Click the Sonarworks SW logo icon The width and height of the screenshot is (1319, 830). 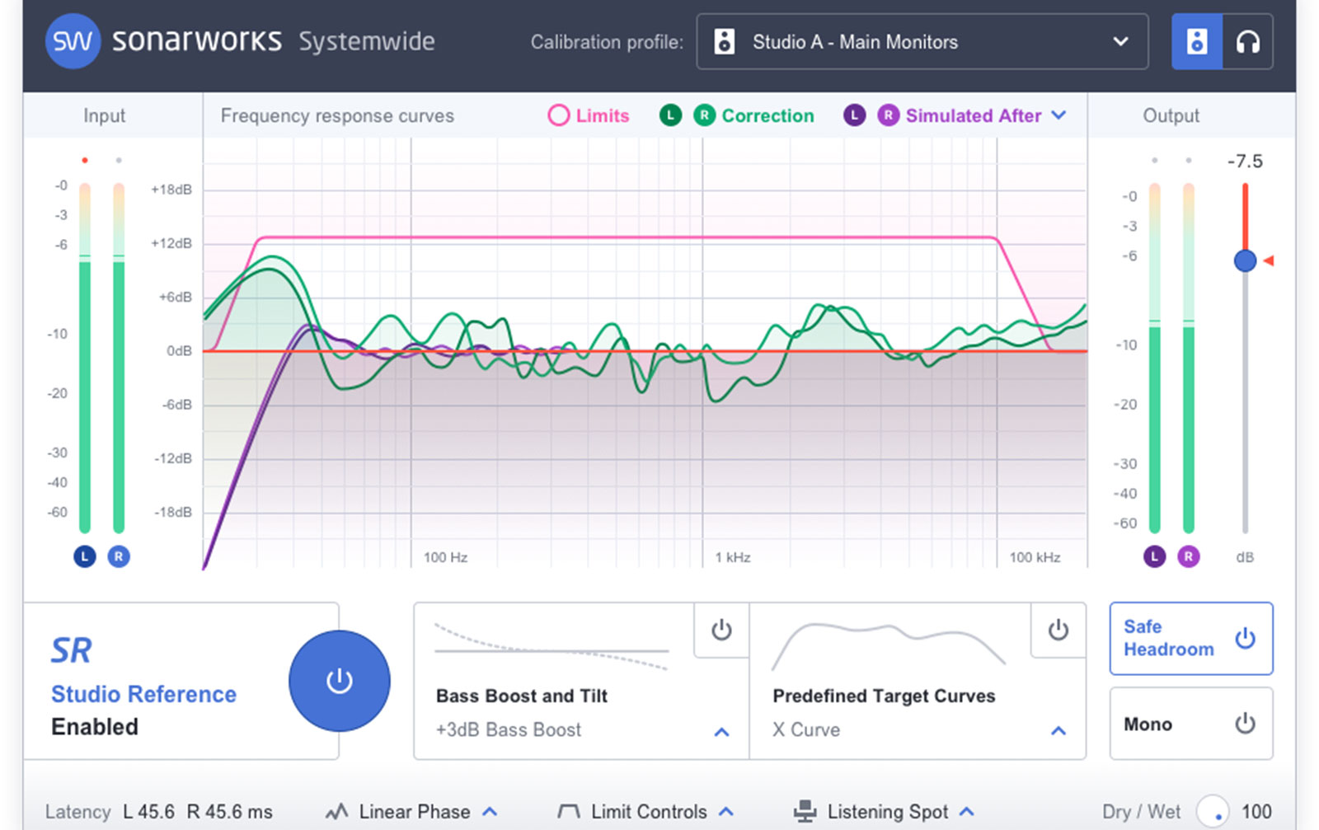click(x=73, y=41)
